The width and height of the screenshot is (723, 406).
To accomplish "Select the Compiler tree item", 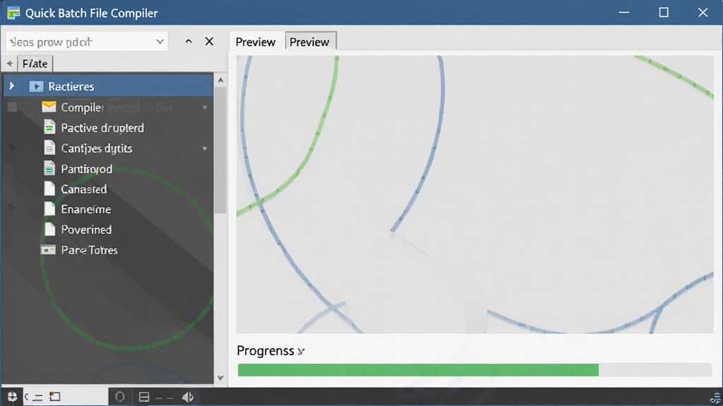I will (x=82, y=107).
